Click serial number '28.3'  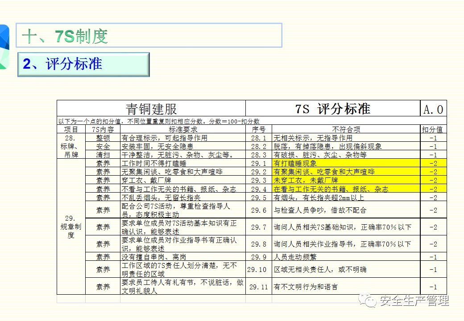click(259, 155)
